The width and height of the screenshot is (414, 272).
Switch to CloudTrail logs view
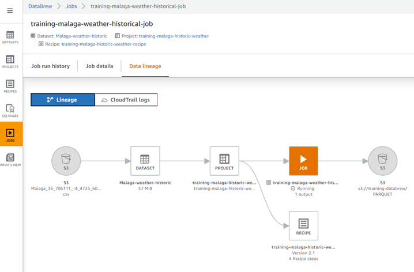click(x=126, y=100)
